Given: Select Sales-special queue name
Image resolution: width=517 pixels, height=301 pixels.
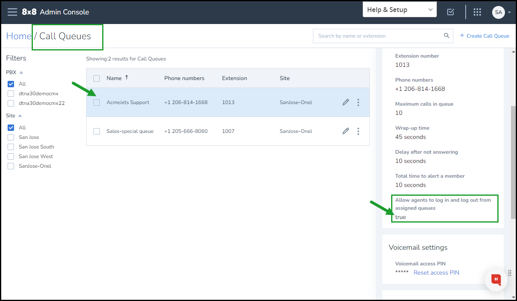Looking at the screenshot, I should (130, 131).
